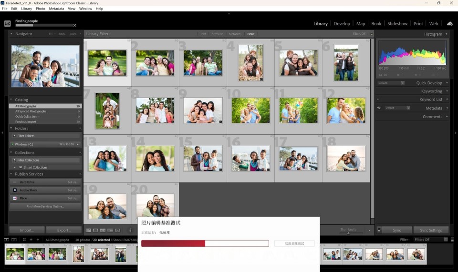Toggle the auto sync switch beside Sync
The image size is (458, 272).
pos(379,230)
